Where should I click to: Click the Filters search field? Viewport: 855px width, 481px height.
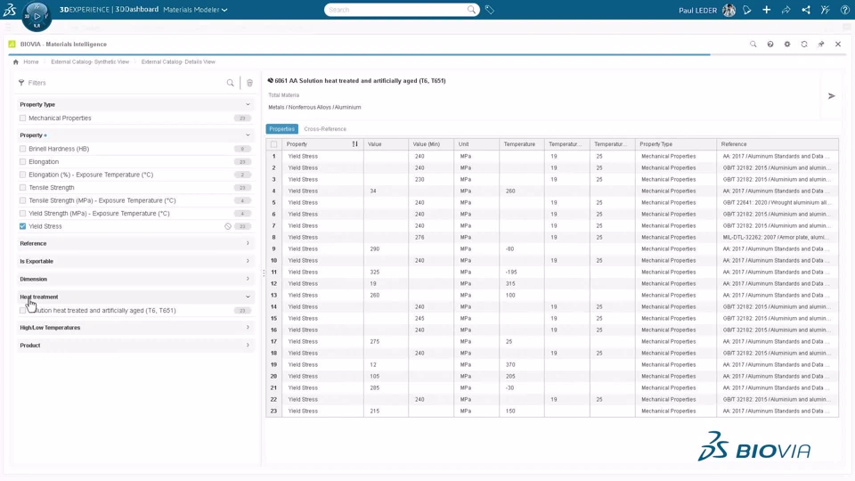tap(126, 83)
